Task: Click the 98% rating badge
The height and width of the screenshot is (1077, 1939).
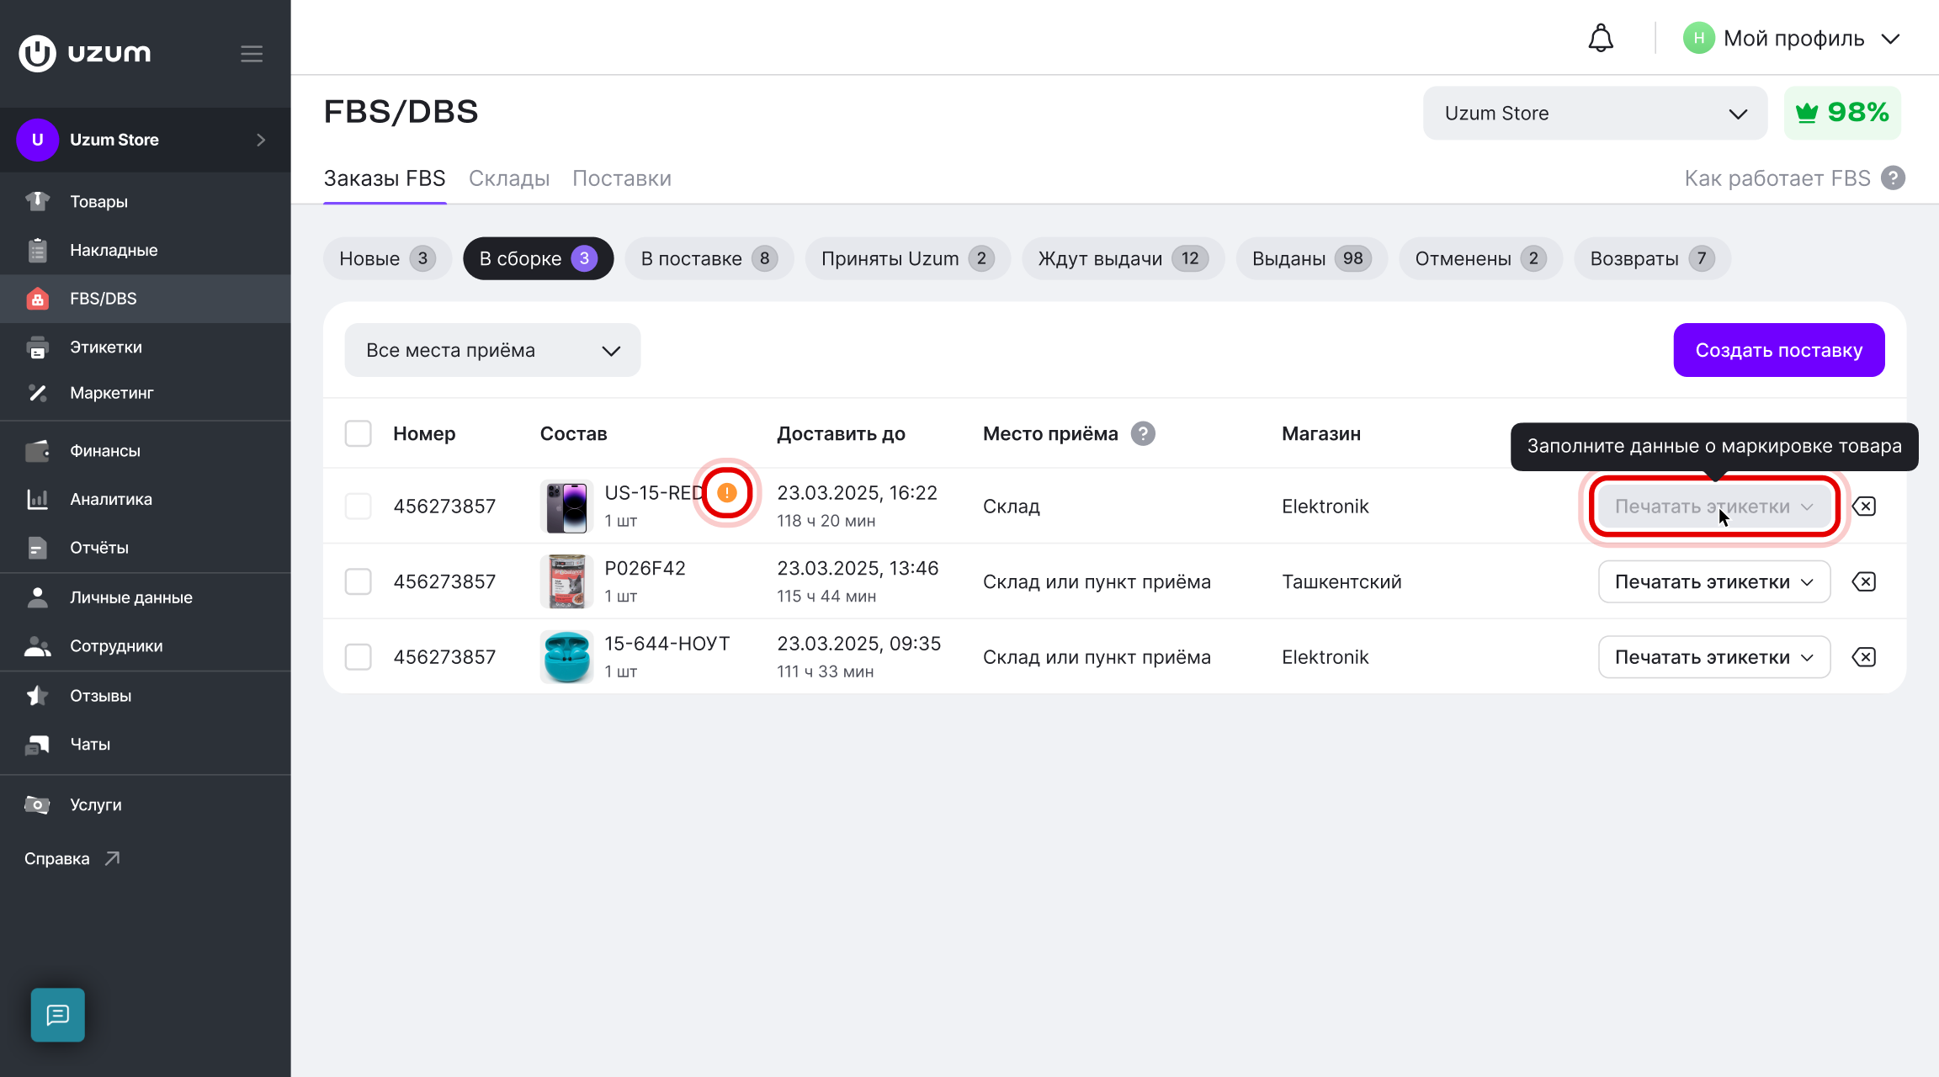Action: [x=1842, y=113]
